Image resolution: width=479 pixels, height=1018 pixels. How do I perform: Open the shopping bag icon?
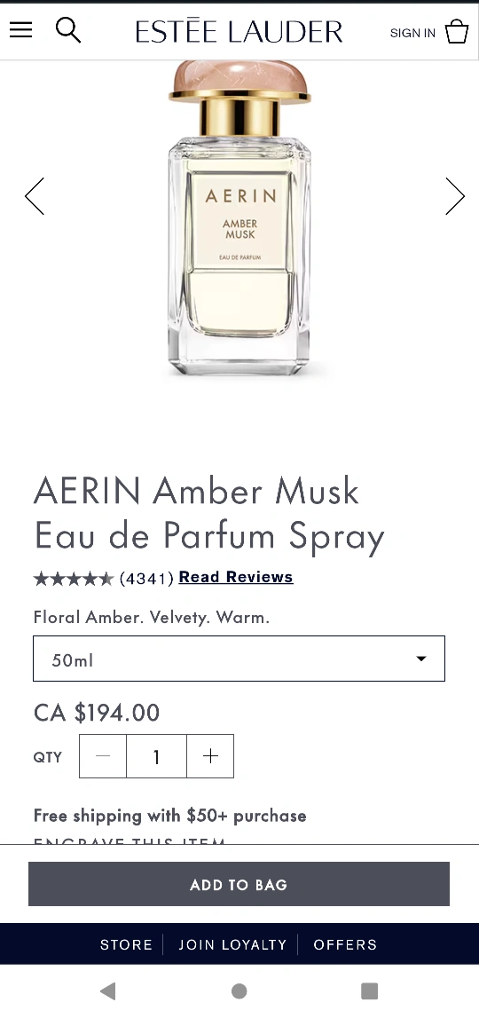point(456,31)
